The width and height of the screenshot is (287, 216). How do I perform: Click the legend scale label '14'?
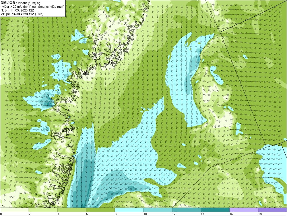[x=202, y=214]
